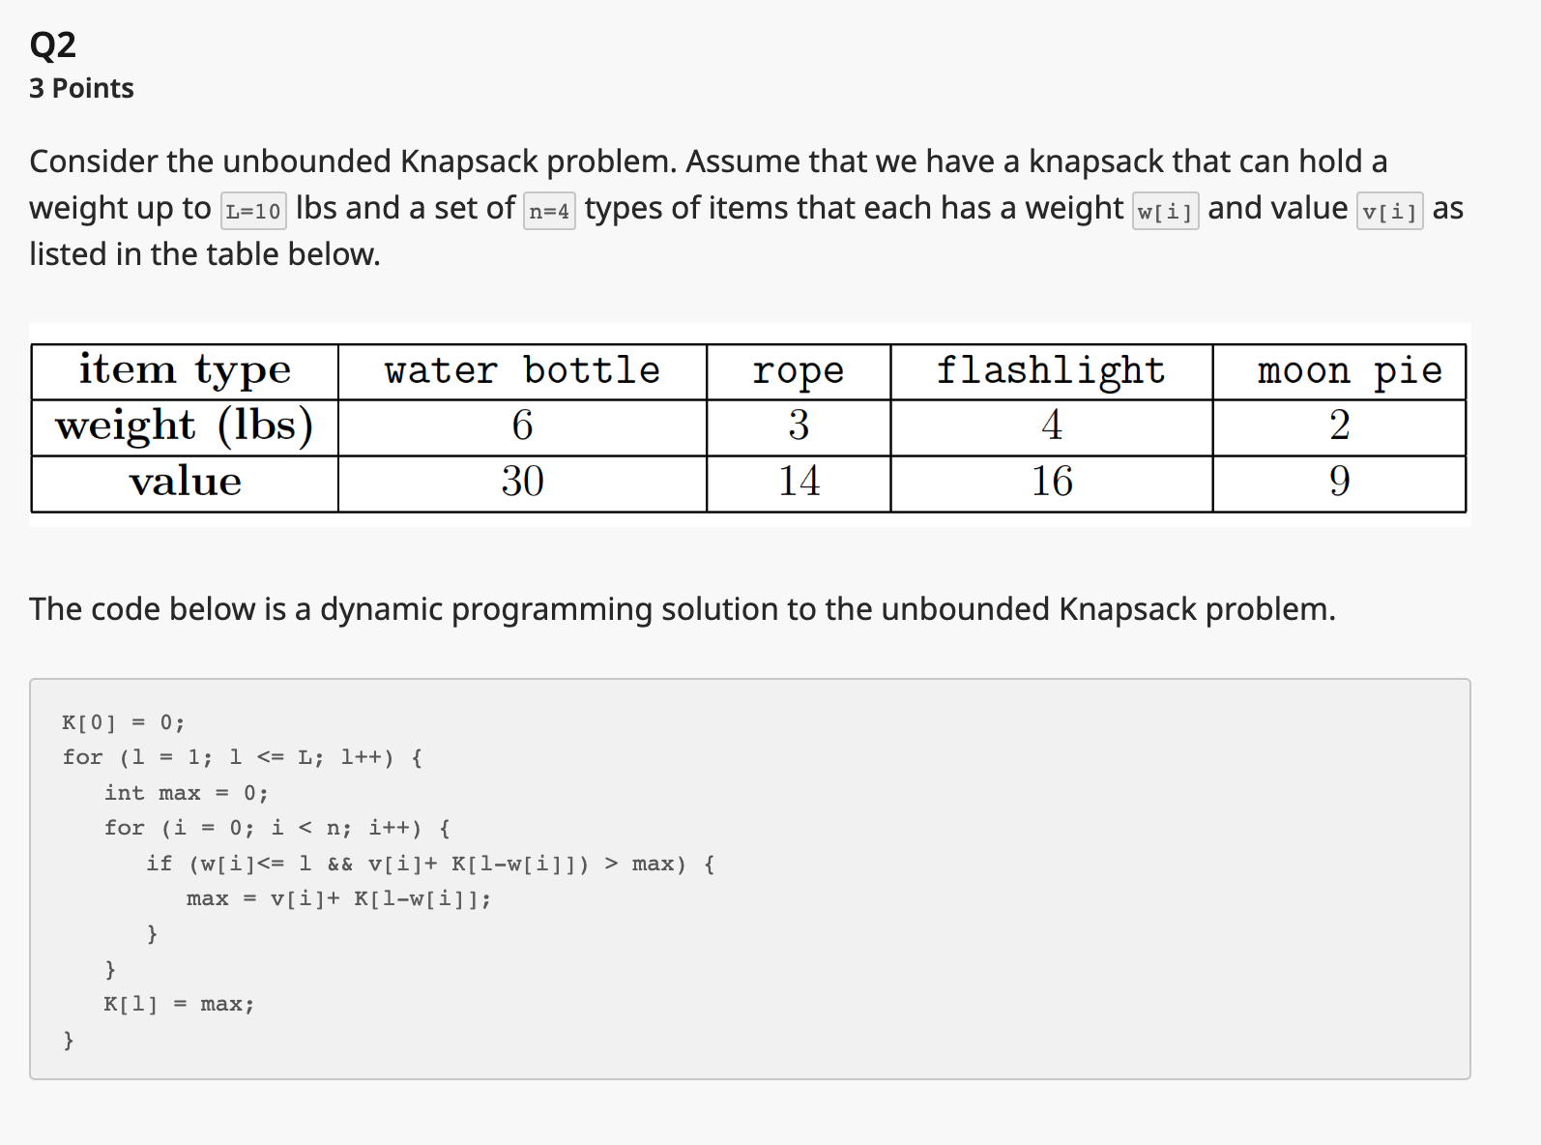This screenshot has height=1145, width=1541.
Task: Click the flashlight value cell 16
Action: pyautogui.click(x=1051, y=483)
